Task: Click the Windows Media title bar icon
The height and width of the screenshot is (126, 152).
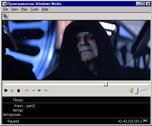Action: [x=4, y=4]
